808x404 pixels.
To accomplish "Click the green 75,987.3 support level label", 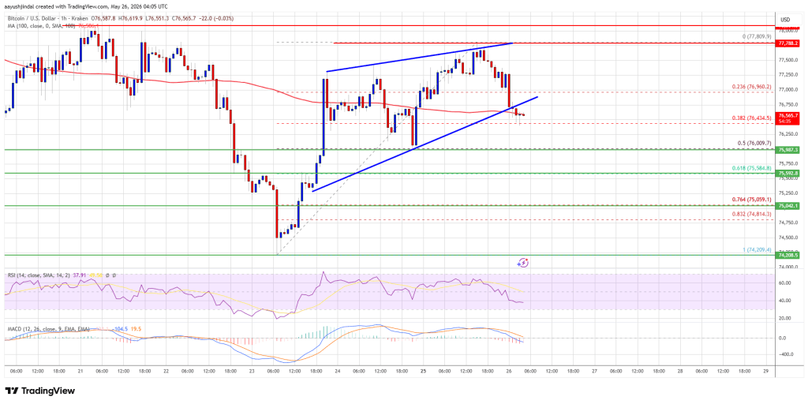I will [x=789, y=149].
